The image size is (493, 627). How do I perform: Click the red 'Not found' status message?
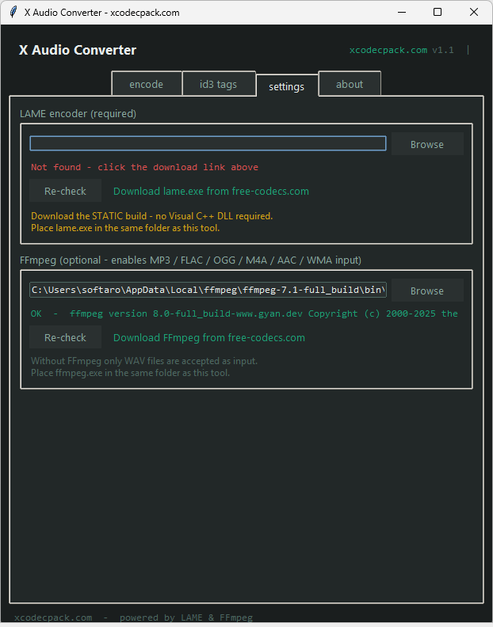(144, 167)
